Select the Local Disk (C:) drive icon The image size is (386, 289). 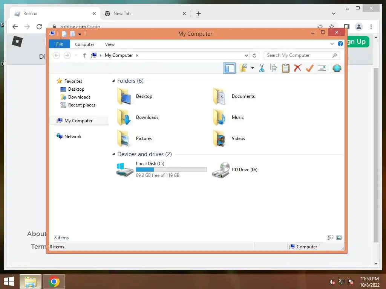click(124, 170)
